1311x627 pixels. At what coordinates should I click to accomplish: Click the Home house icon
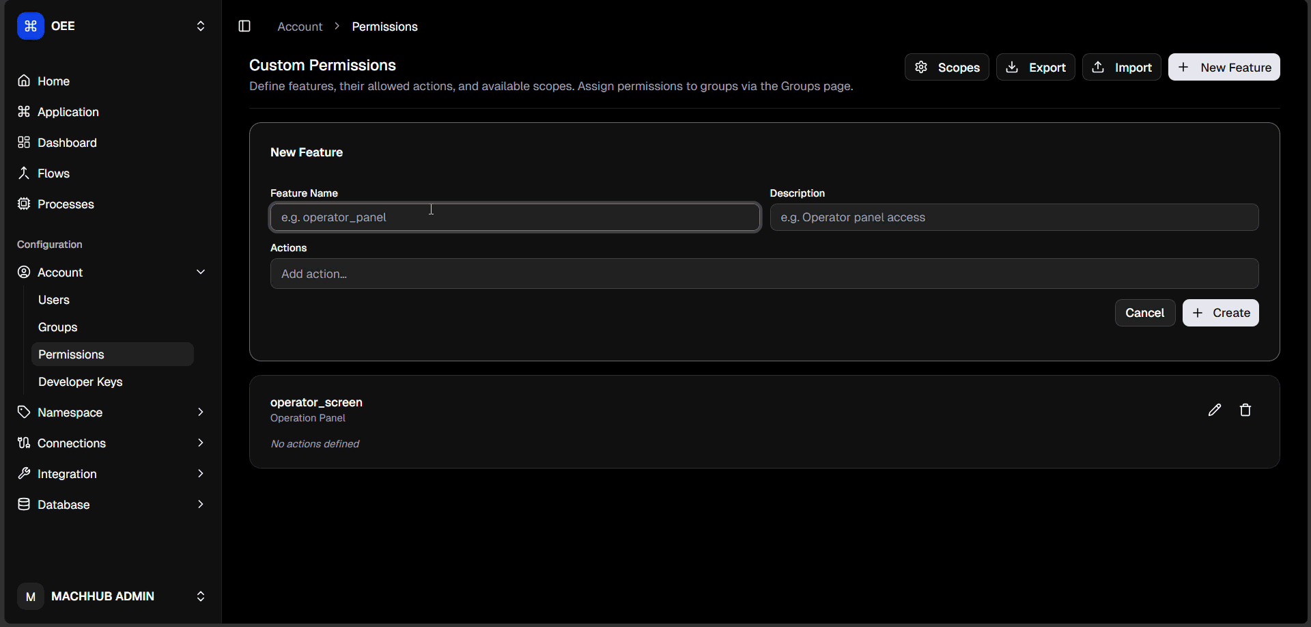(x=24, y=81)
